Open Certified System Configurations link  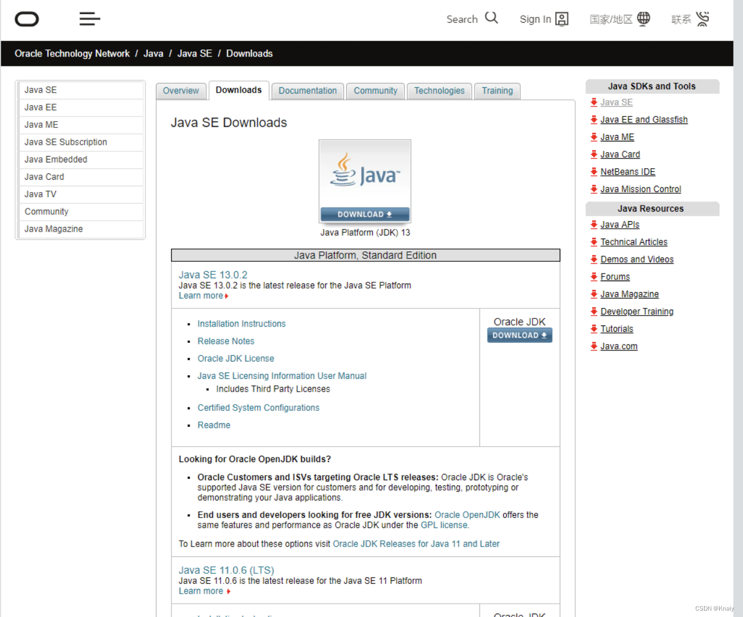coord(258,408)
